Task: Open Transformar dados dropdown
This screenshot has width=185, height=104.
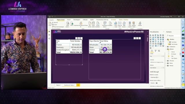Action: click(105, 25)
